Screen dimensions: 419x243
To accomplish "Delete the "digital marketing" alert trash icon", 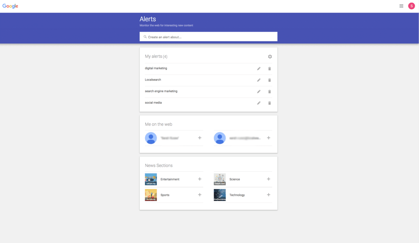I will (x=269, y=68).
